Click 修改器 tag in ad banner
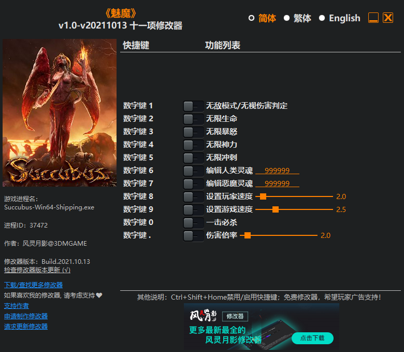404x352 pixels. click(x=235, y=316)
